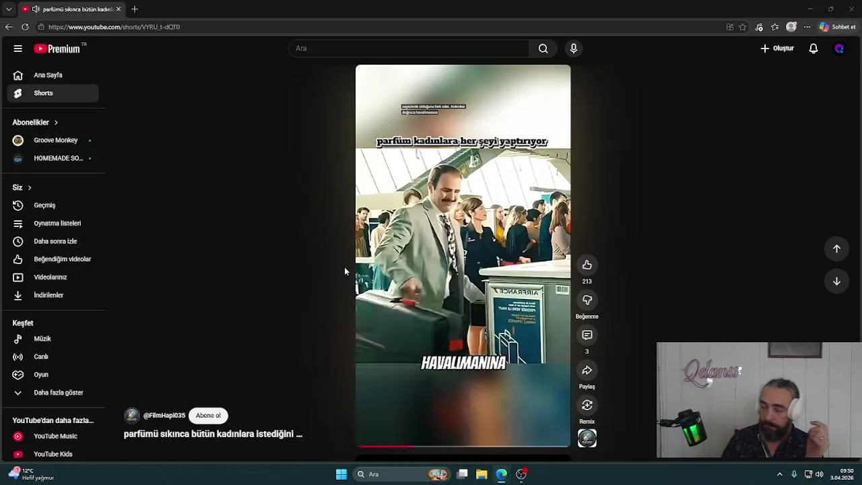Open the YouTube hamburger guide menu

pyautogui.click(x=18, y=48)
